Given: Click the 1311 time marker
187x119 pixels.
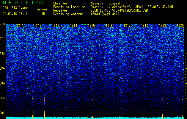Looking at the screenshot, I should [x=20, y=26].
